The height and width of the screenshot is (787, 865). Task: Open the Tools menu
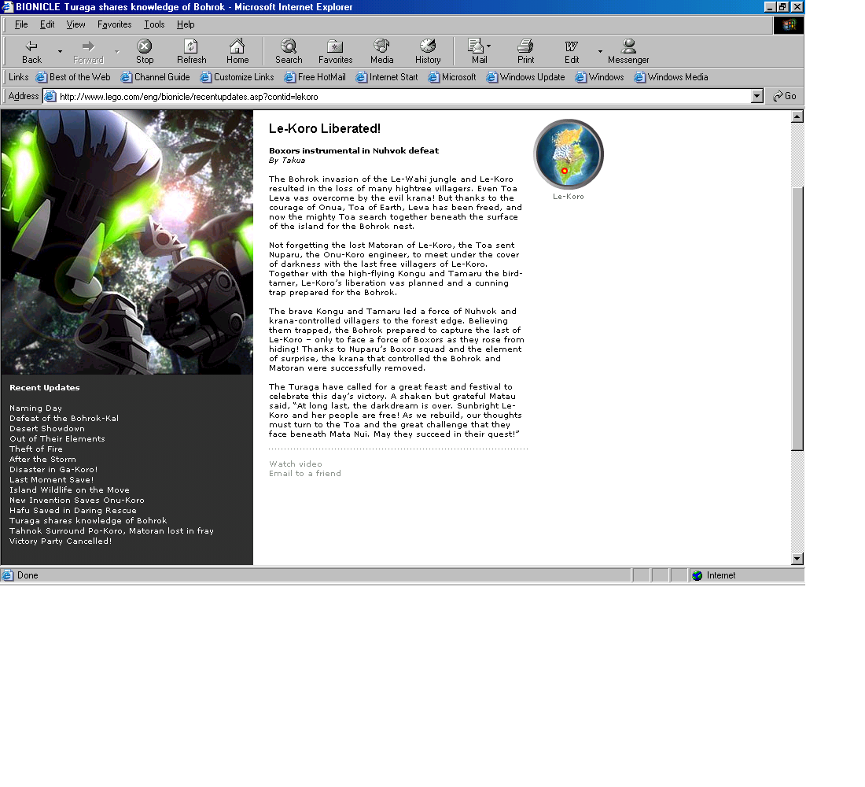point(154,24)
